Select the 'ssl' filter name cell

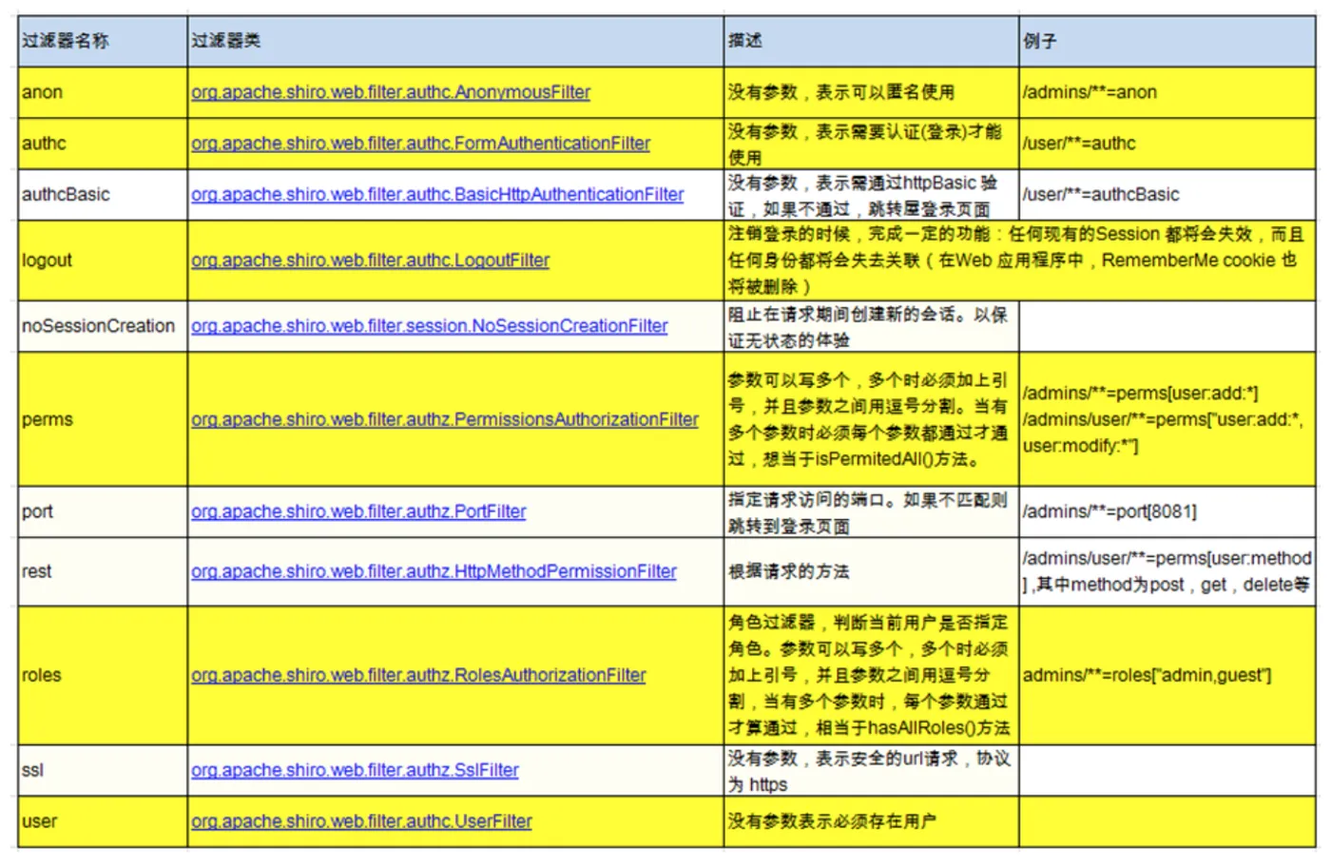103,770
